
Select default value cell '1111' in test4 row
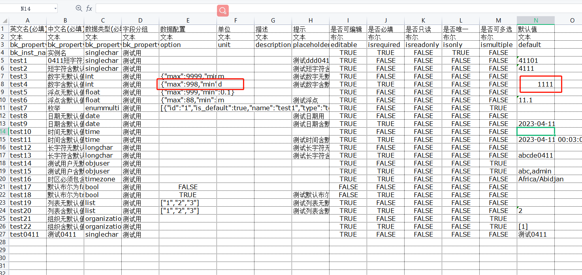536,84
